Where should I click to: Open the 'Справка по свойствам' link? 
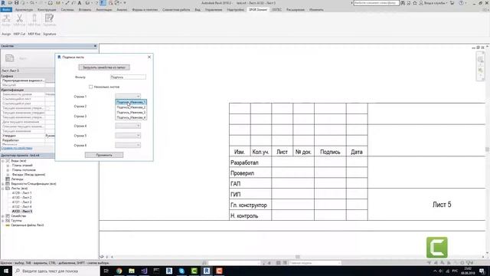tap(17, 148)
